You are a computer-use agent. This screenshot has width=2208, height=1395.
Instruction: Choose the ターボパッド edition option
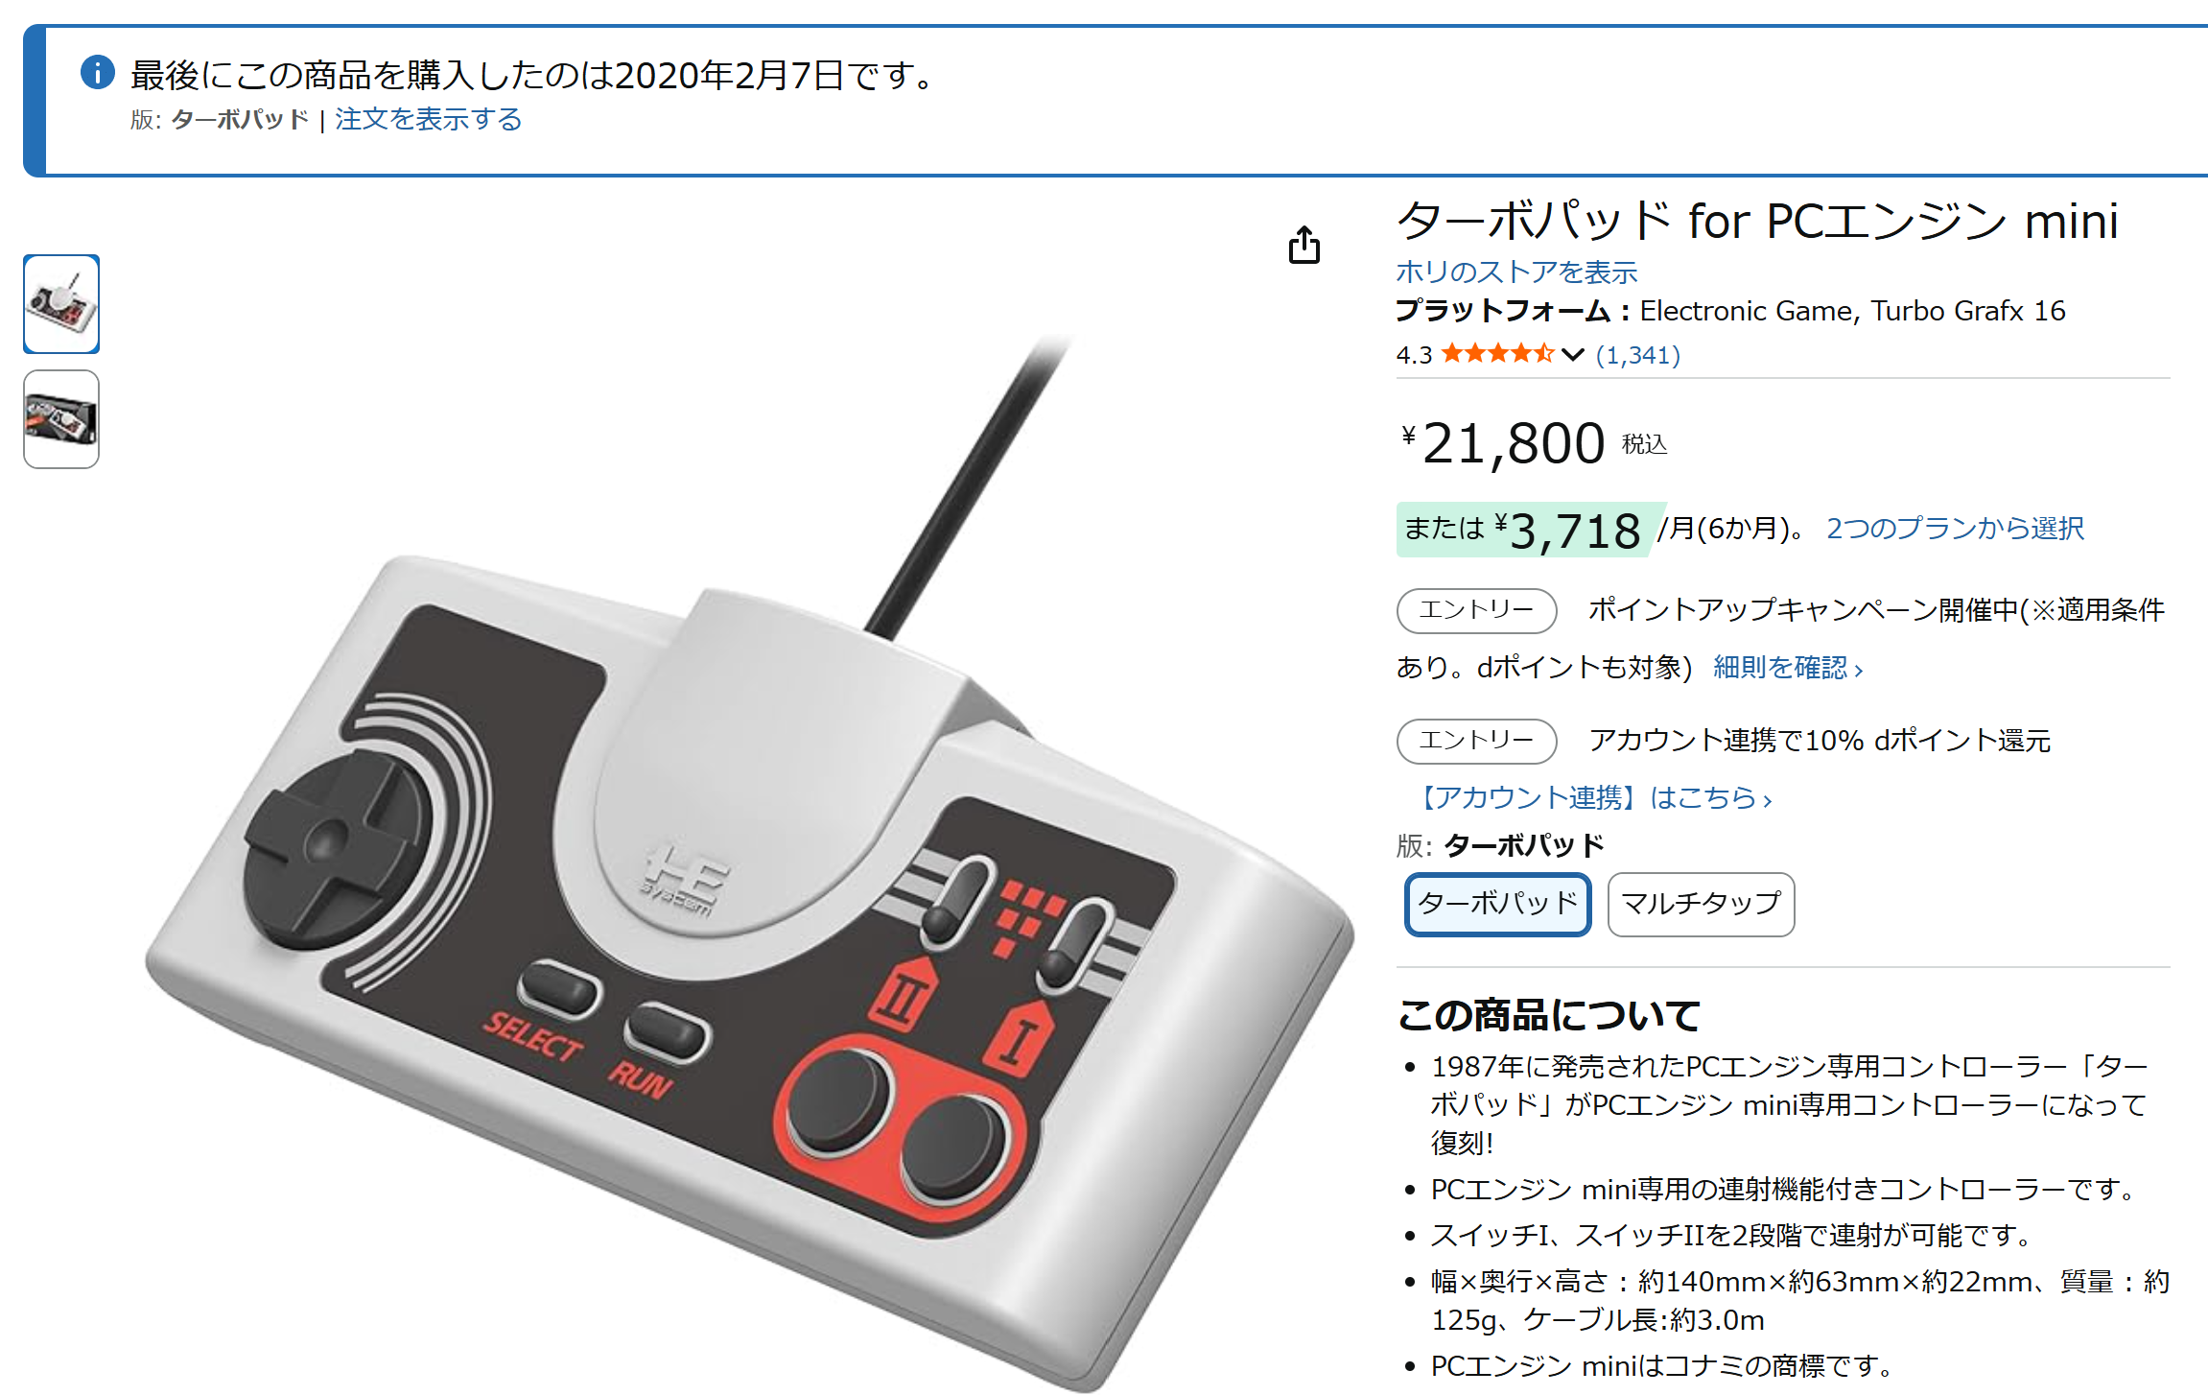[x=1497, y=904]
